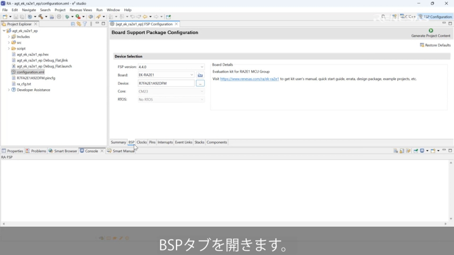Open the renesas.com ek-ra2e1 link
The image size is (454, 255).
249,79
